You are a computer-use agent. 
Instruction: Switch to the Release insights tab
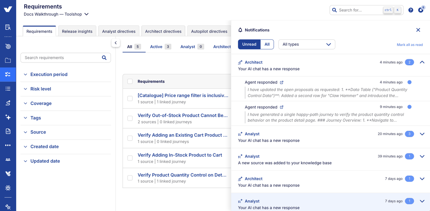tap(77, 31)
